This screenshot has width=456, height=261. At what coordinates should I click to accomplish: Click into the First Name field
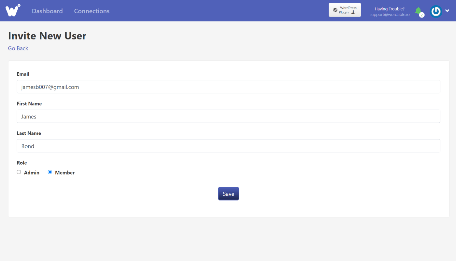point(228,116)
